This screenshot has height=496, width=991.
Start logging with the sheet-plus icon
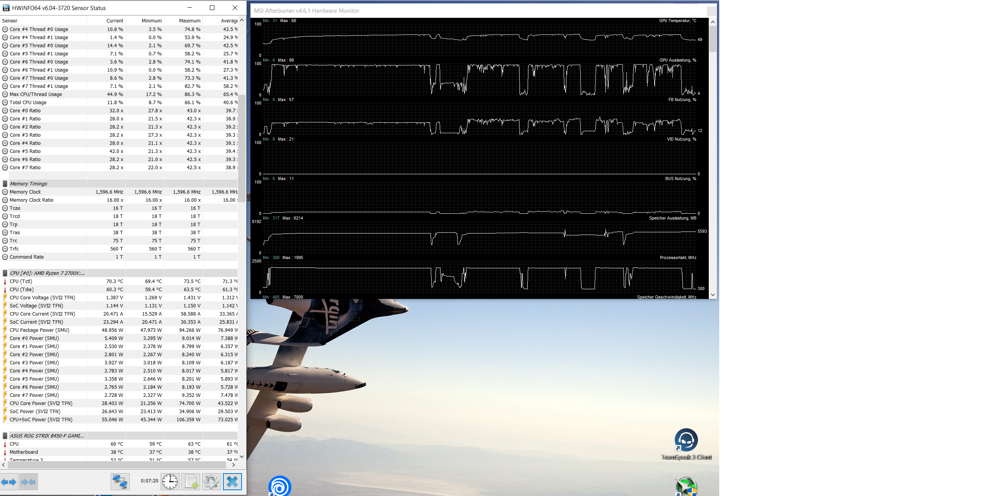[x=191, y=482]
